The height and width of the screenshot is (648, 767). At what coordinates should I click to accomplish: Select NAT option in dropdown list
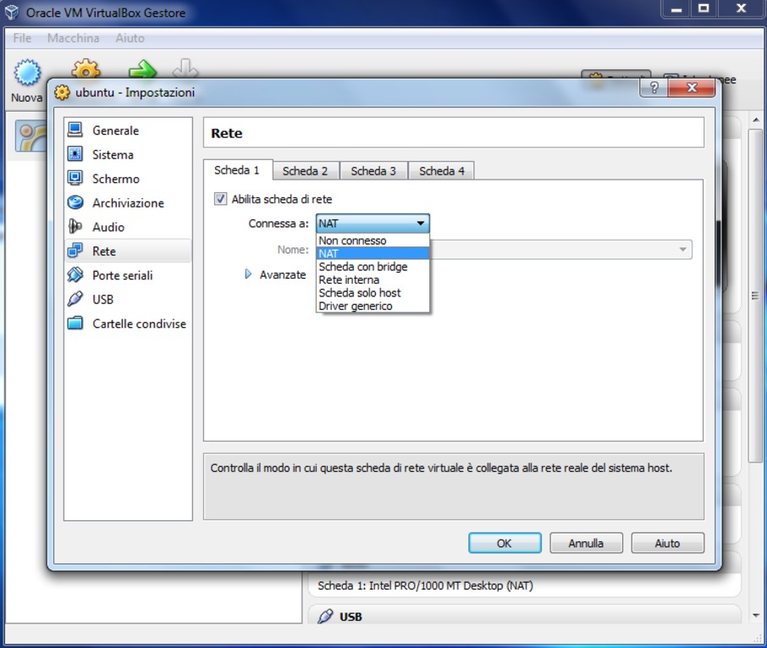(372, 253)
